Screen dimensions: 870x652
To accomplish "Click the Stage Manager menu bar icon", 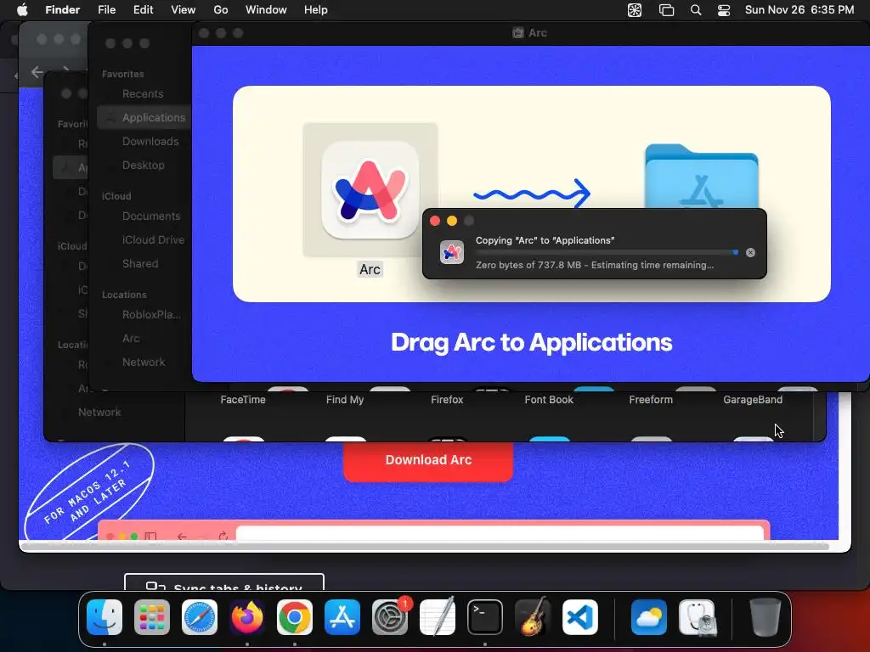I will [666, 10].
